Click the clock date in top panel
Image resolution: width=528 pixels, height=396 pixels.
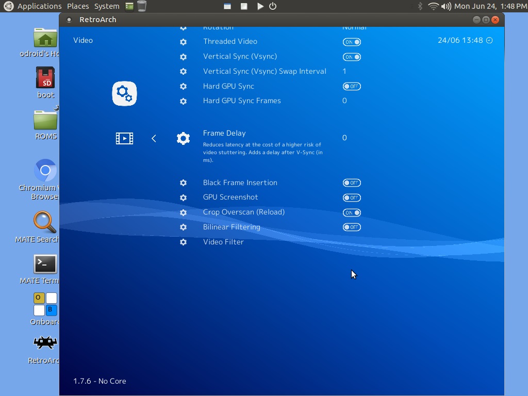[x=490, y=6]
